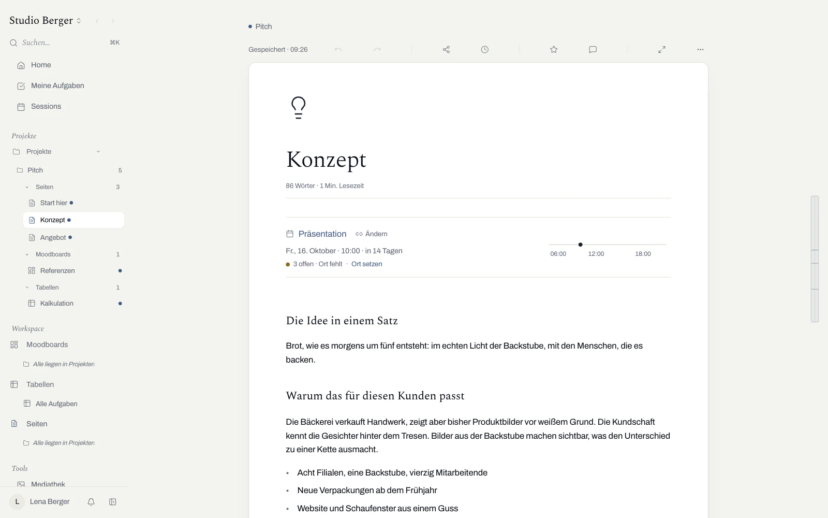Open the Präsentation event link

pyautogui.click(x=322, y=234)
